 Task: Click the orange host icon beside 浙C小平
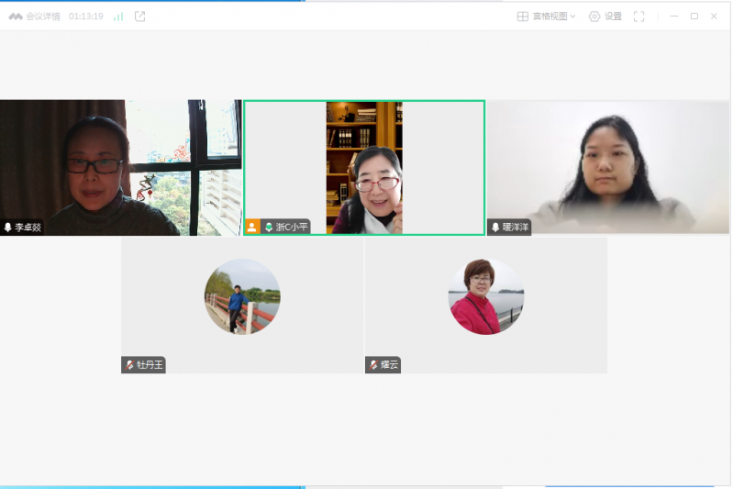(x=252, y=227)
